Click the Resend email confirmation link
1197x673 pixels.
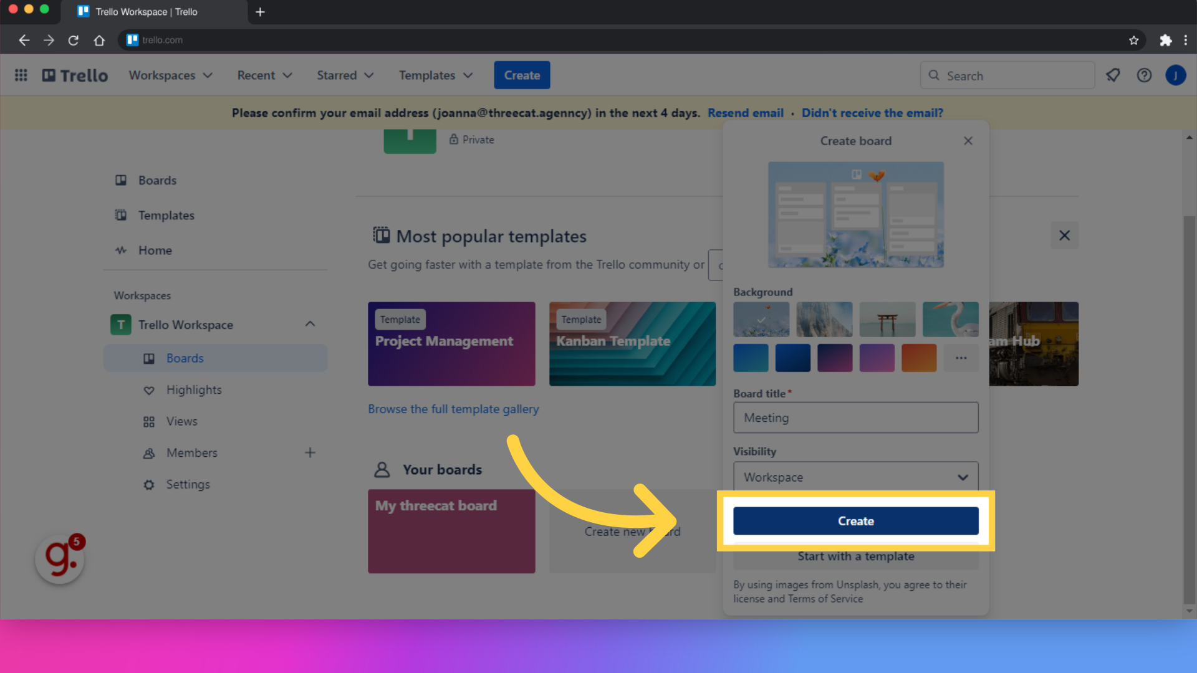(745, 113)
